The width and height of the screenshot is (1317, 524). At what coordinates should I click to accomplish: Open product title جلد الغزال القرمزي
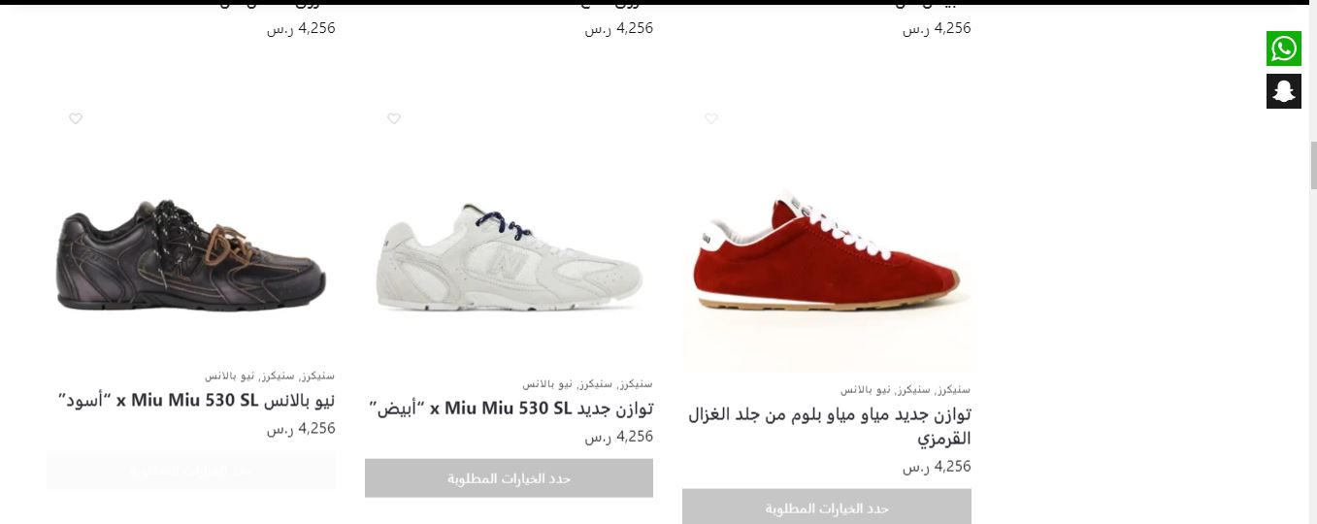(830, 426)
